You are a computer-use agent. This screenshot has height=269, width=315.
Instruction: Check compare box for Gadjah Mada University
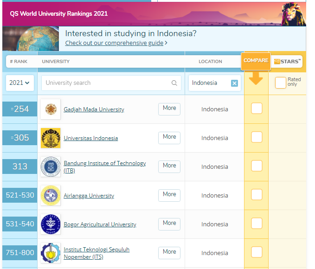[x=256, y=109]
